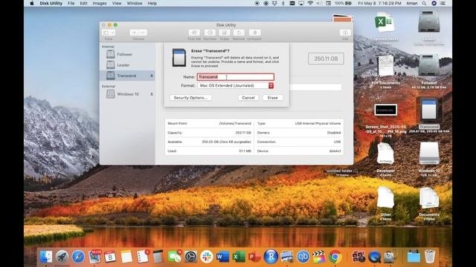This screenshot has width=476, height=267.
Task: Open the Edit menu
Action: tap(83, 3)
